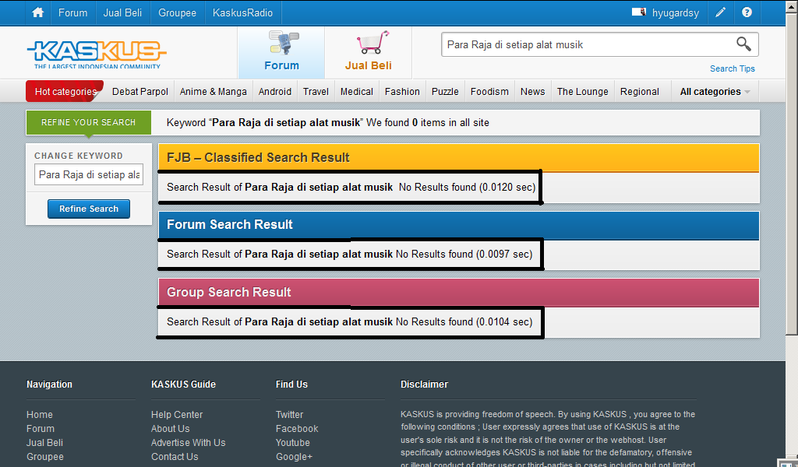Open the hyugardsy user menu

coord(676,12)
